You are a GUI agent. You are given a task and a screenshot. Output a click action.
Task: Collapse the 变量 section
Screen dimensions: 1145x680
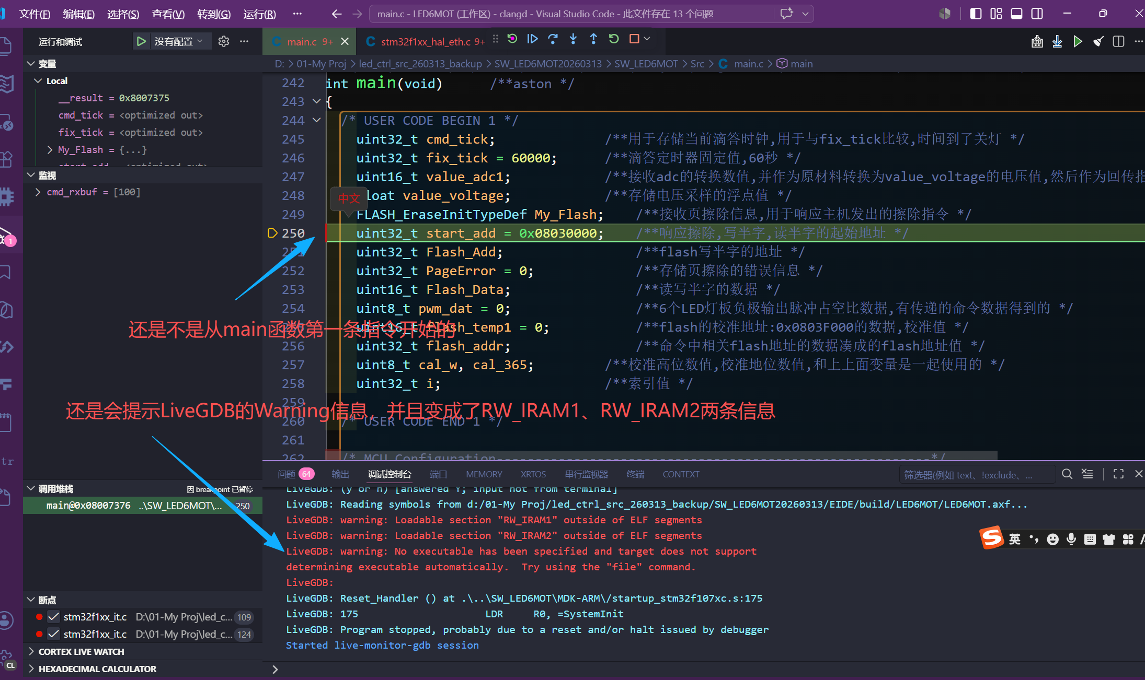31,64
